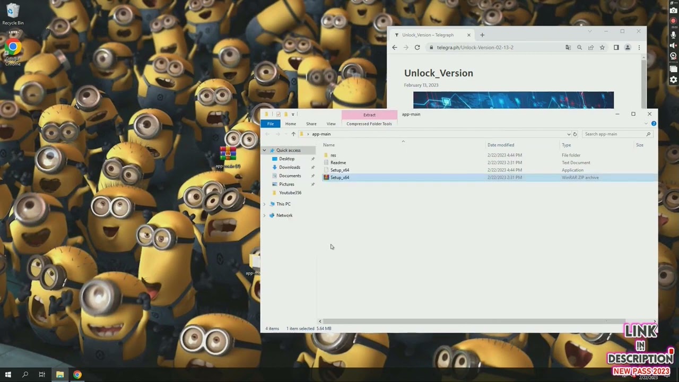Click the app-main address bar path
The height and width of the screenshot is (382, 679).
point(321,134)
